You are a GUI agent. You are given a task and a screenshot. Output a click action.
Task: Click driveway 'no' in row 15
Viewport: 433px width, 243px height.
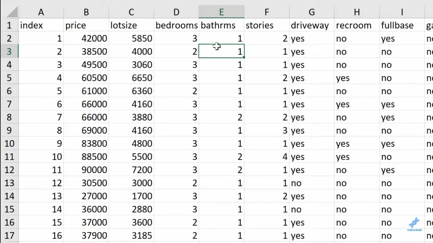point(312,209)
